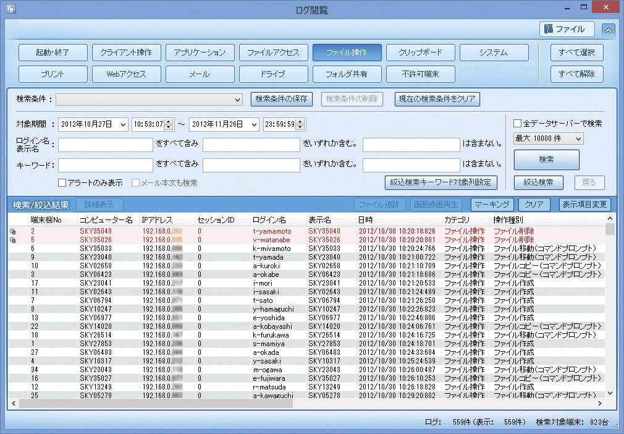Click the 検索 button

click(x=546, y=160)
